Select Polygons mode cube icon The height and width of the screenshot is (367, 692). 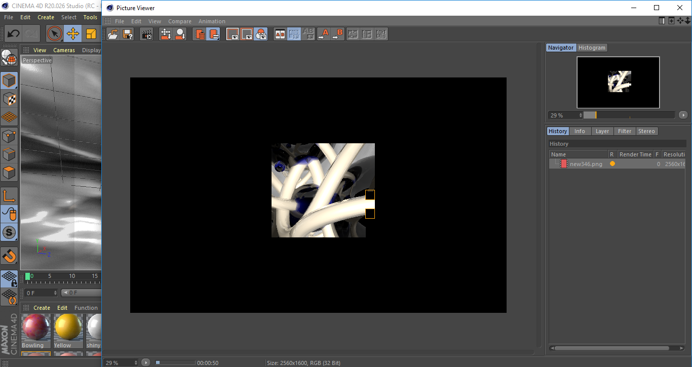click(9, 173)
